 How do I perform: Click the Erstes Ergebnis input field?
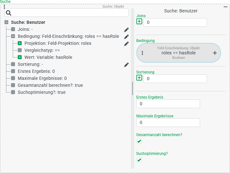(168, 104)
